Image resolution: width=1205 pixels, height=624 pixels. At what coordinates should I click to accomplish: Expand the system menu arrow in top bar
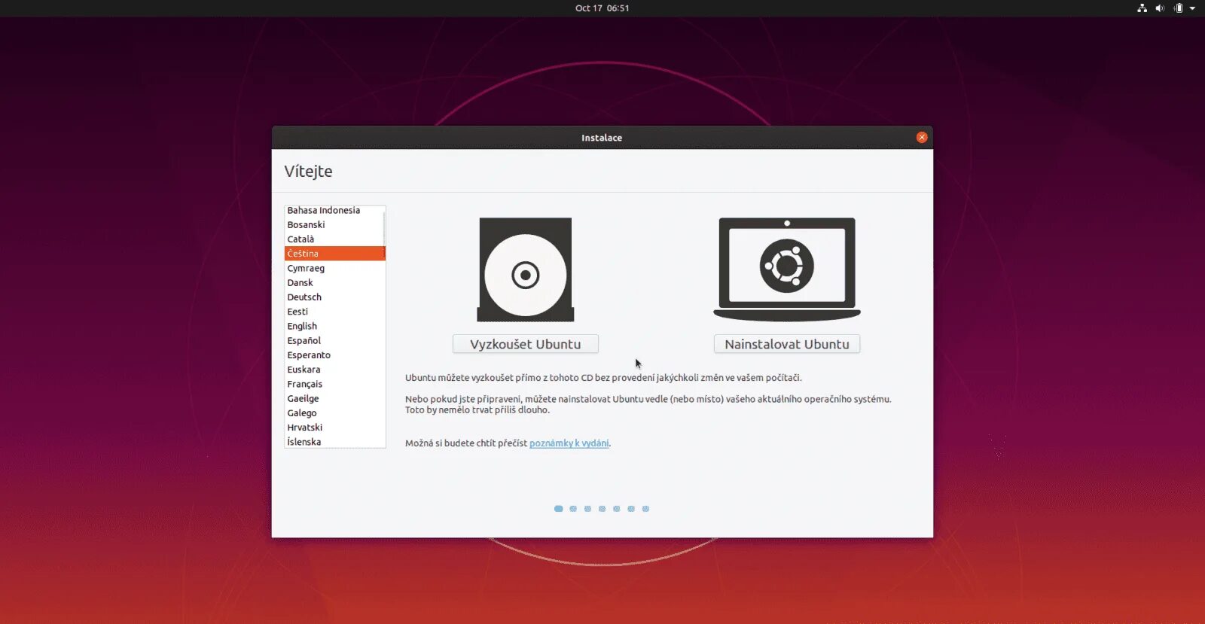[x=1192, y=8]
